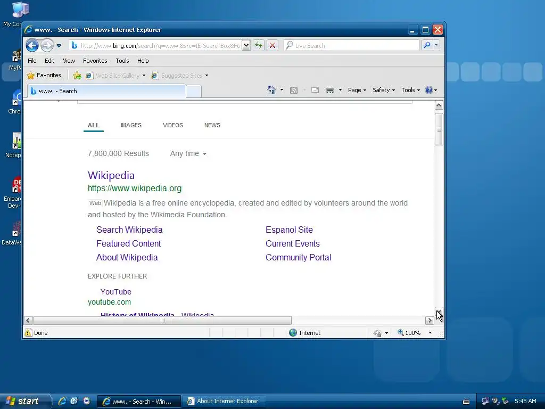545x409 pixels.
Task: Open the Help menu
Action: 143,61
